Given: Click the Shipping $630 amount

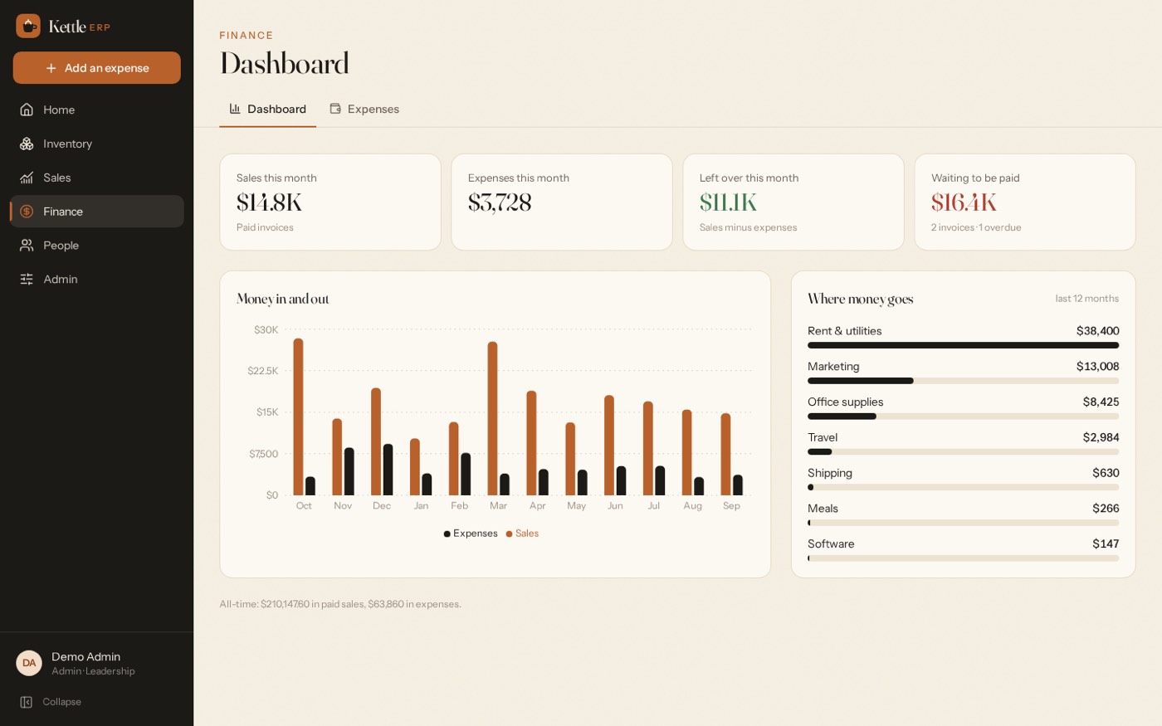Looking at the screenshot, I should pos(1106,473).
